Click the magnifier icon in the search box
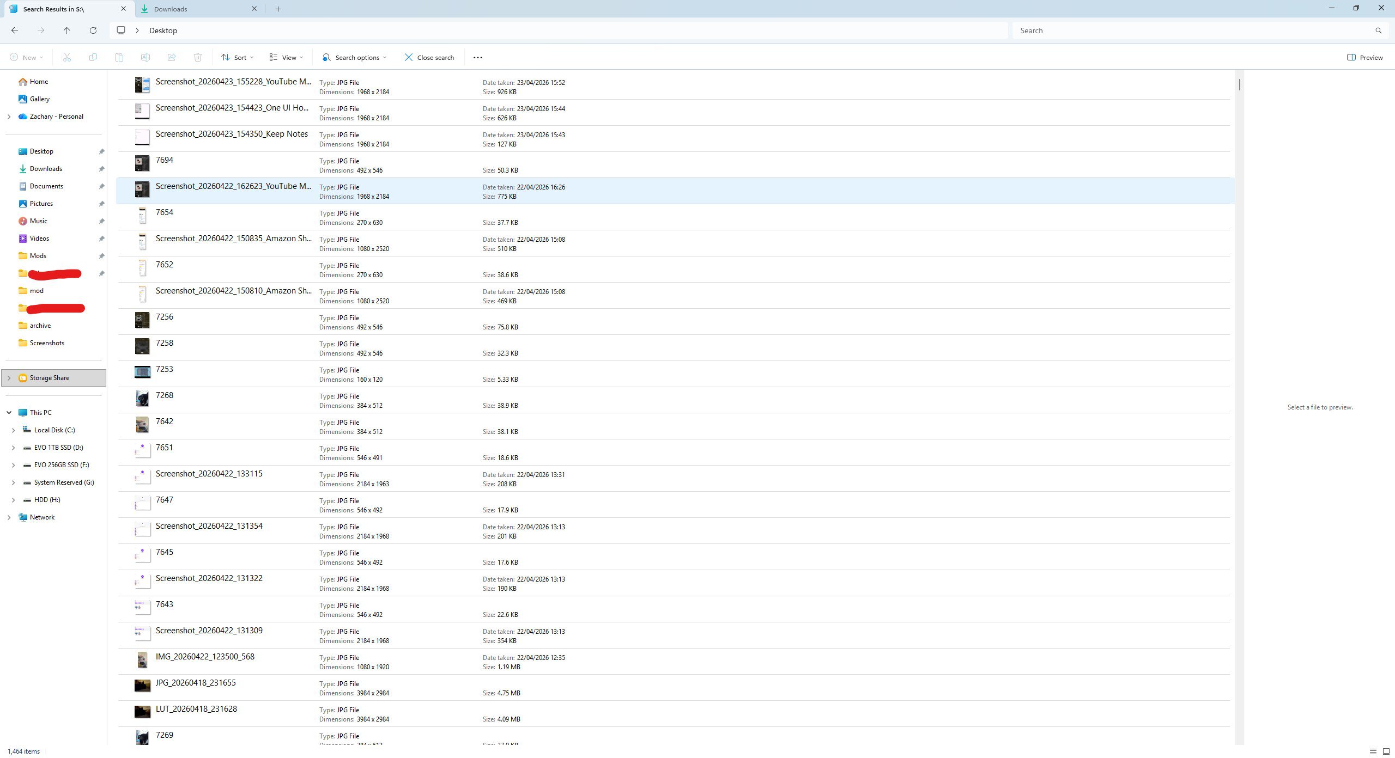 pos(1378,30)
